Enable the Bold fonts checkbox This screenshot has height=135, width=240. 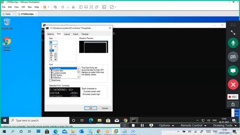click(51, 80)
